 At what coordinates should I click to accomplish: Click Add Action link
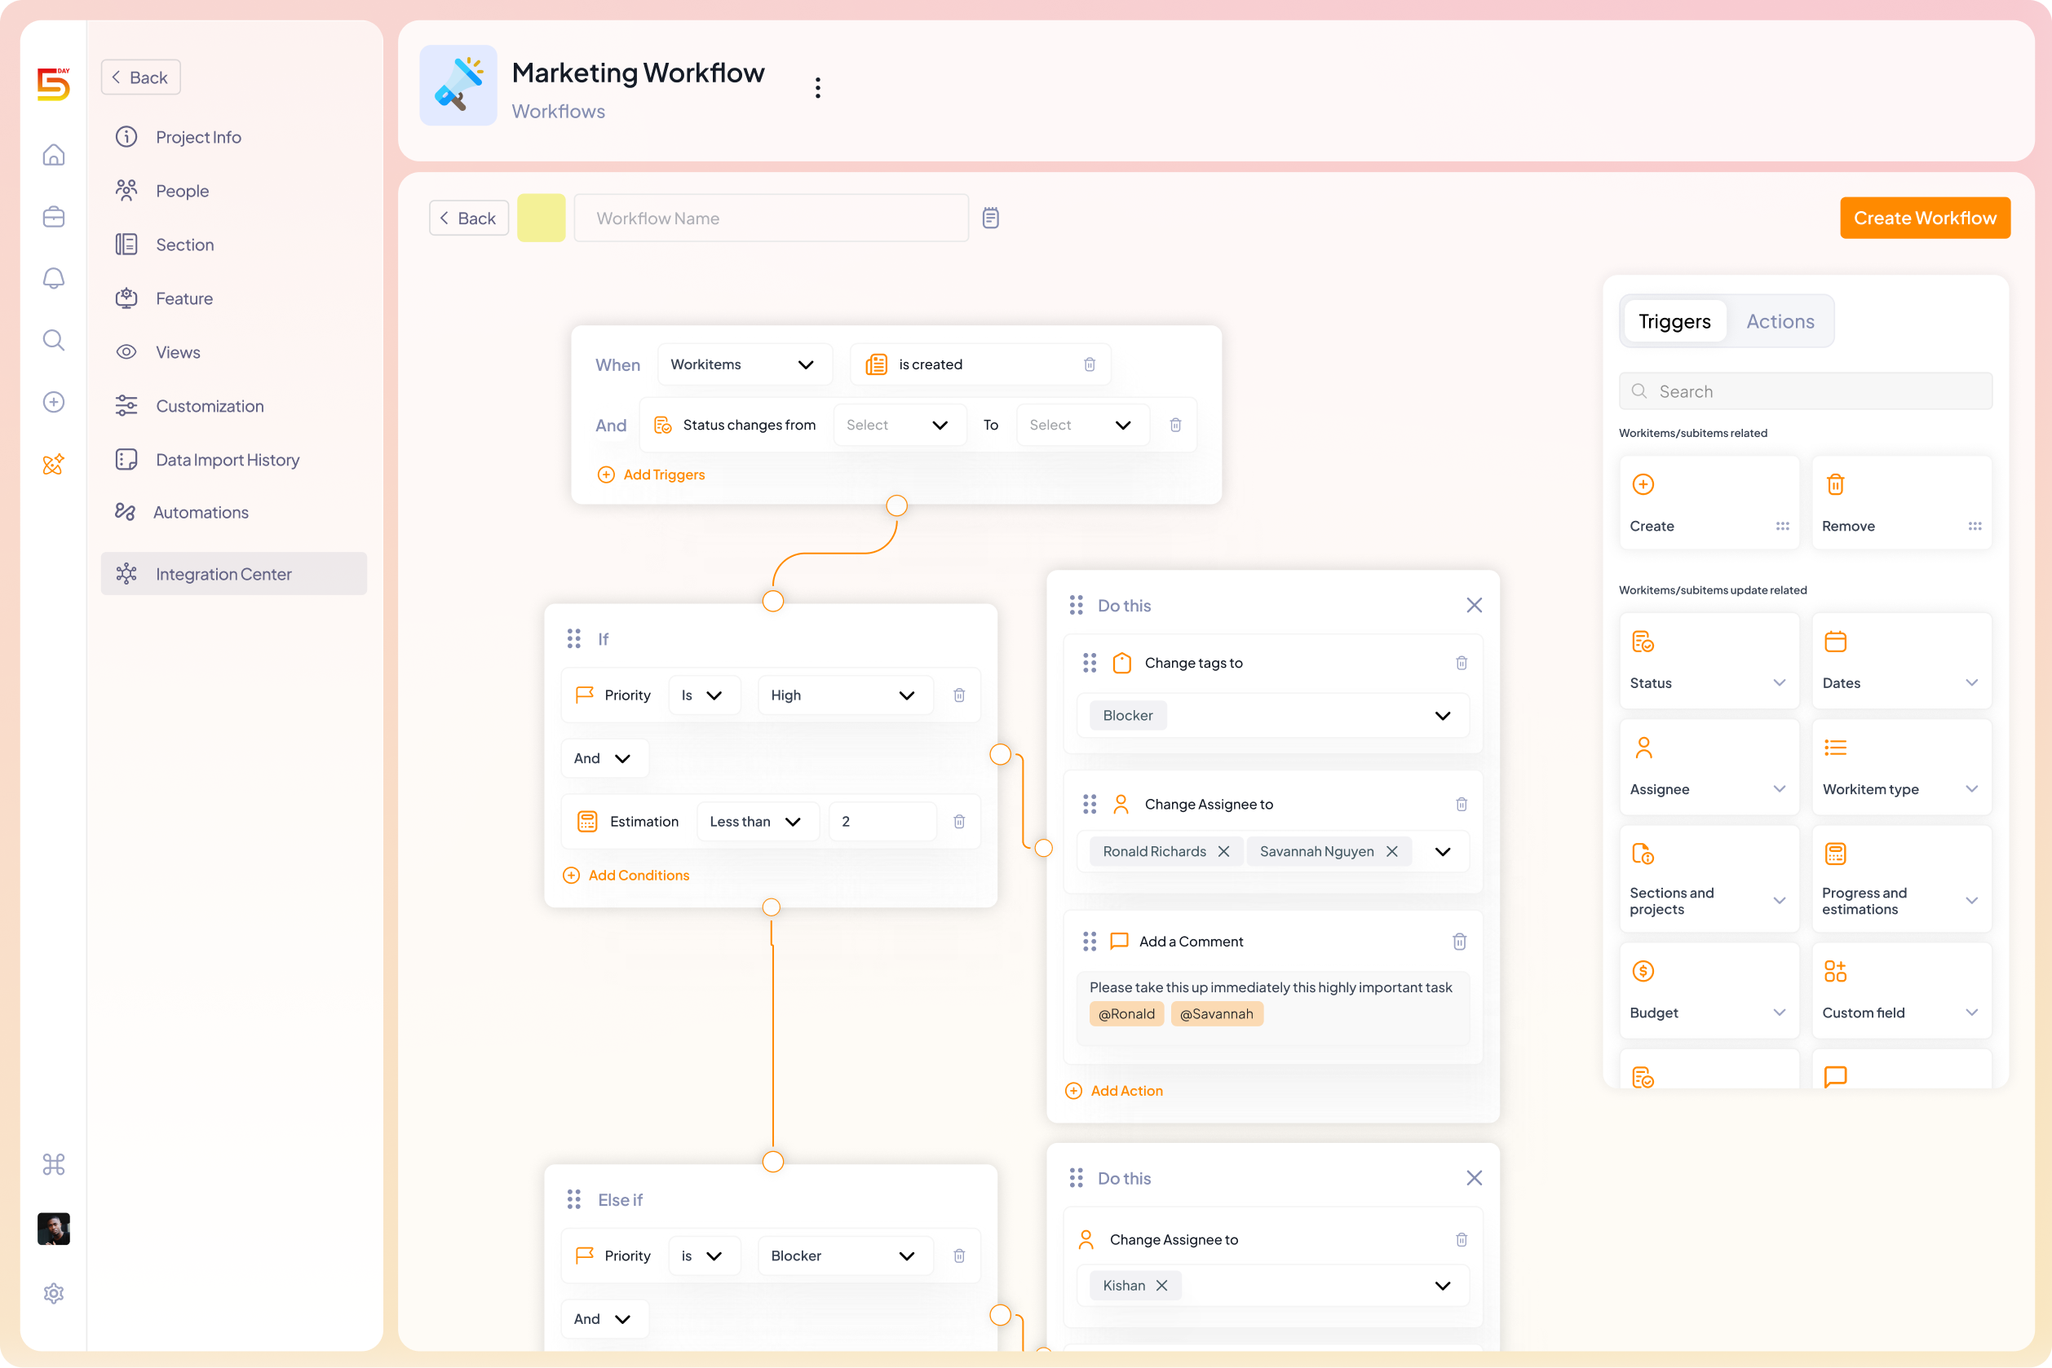(x=1114, y=1091)
